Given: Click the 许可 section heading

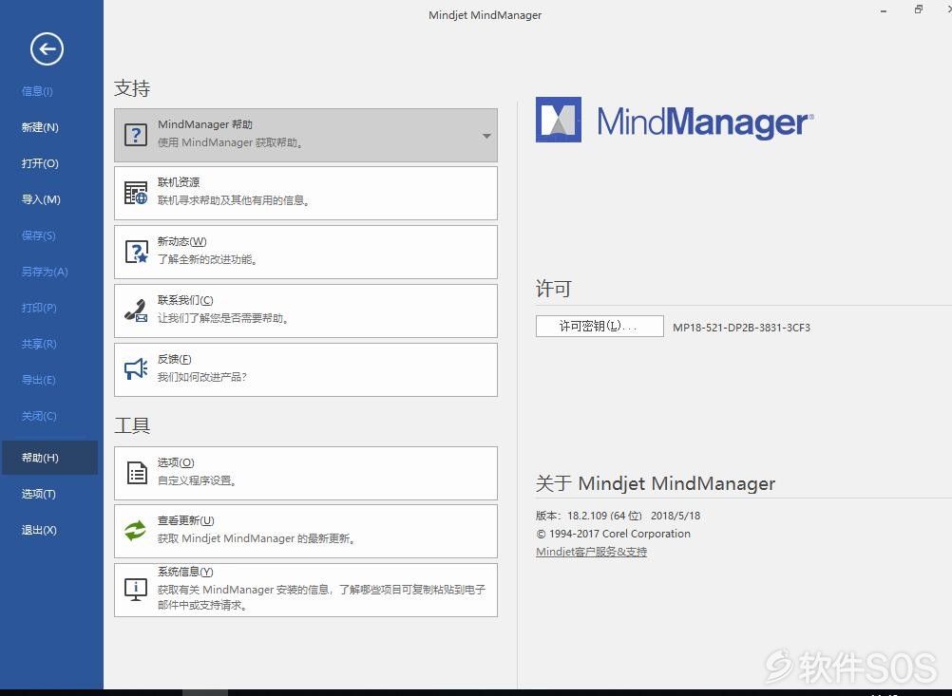Looking at the screenshot, I should coord(554,289).
